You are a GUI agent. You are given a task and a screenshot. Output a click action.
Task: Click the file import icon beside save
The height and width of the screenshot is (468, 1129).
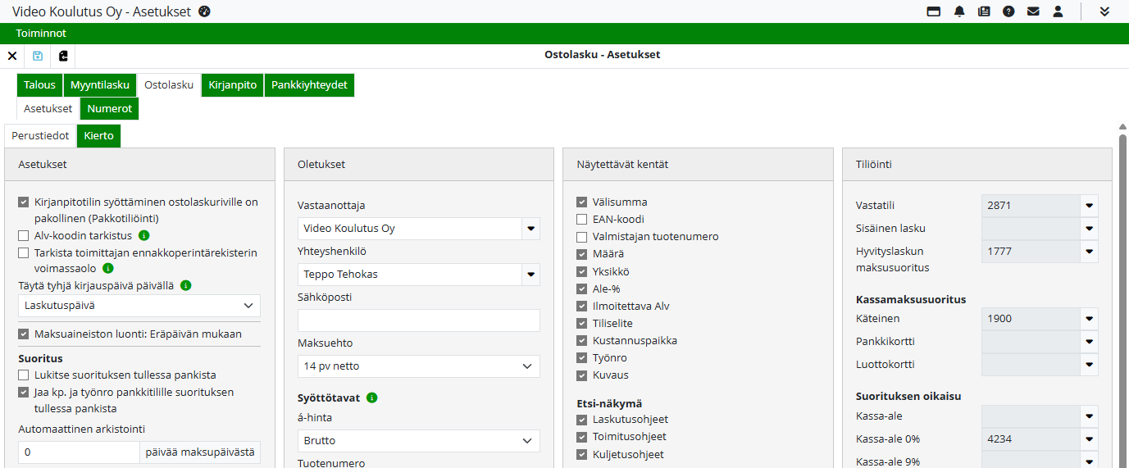[63, 56]
